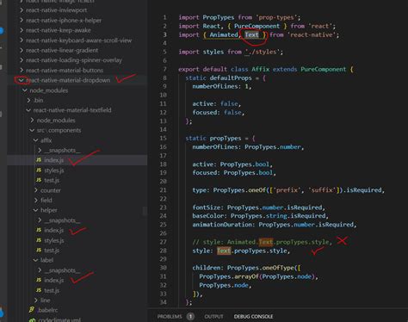
Task: Select __snapshots__ folder under helper
Action: click(62, 220)
